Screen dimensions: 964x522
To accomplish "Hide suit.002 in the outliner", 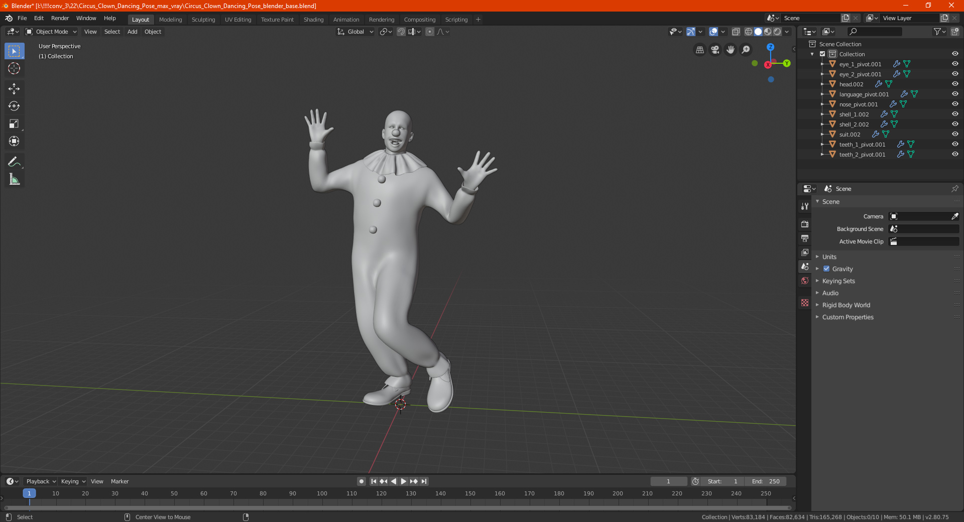I will tap(955, 135).
